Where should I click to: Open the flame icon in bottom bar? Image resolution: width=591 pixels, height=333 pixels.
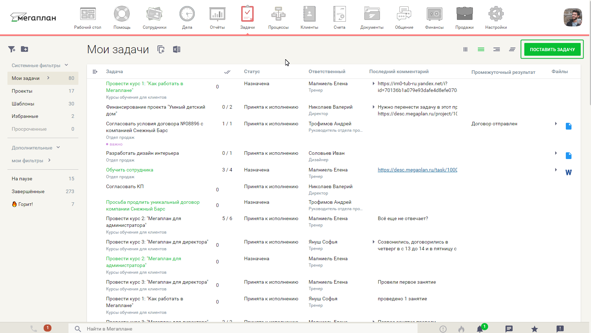[x=461, y=329]
